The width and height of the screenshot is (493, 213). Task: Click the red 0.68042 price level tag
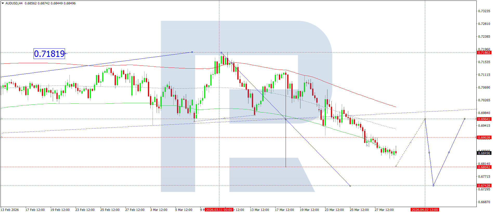(484, 167)
